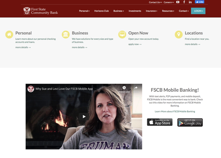This screenshot has height=158, width=221.
Task: Open the Horizons Club menu item
Action: [x=101, y=11]
